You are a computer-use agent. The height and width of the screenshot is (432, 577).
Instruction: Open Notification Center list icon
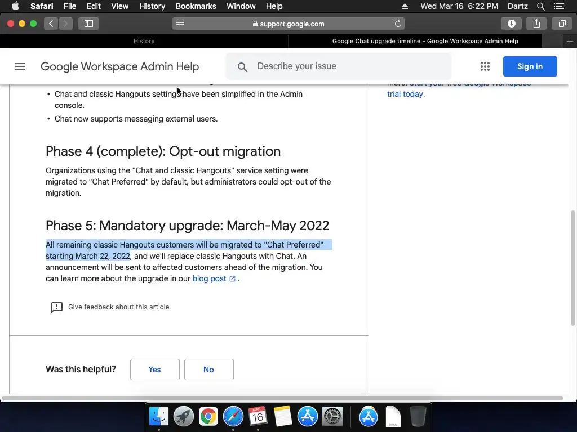[x=558, y=6]
